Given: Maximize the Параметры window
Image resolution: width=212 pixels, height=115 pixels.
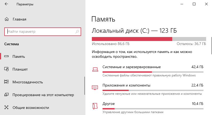Looking at the screenshot, I should point(194,4).
